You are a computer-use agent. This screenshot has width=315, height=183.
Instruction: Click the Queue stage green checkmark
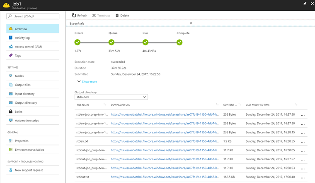[x=111, y=42]
